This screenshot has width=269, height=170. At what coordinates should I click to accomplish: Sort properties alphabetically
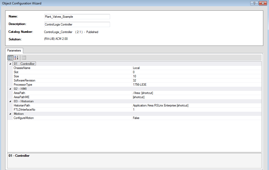click(16, 58)
